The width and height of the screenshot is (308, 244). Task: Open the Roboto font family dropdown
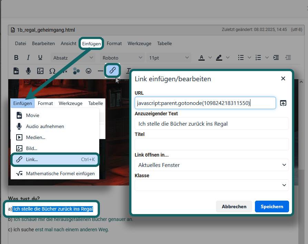122,57
